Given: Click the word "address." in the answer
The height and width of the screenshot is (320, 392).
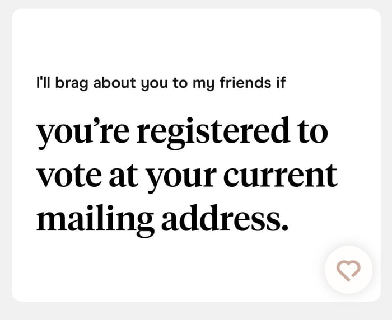Looking at the screenshot, I should (x=225, y=219).
